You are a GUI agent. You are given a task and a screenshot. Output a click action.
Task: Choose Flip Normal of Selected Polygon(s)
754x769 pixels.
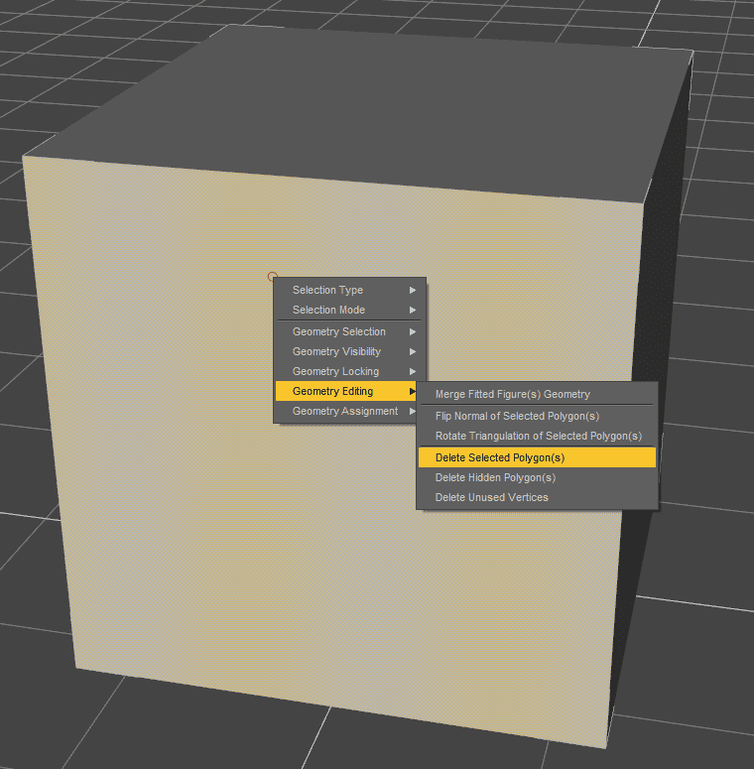[537, 416]
